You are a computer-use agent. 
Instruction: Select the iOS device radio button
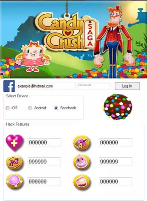[7, 108]
